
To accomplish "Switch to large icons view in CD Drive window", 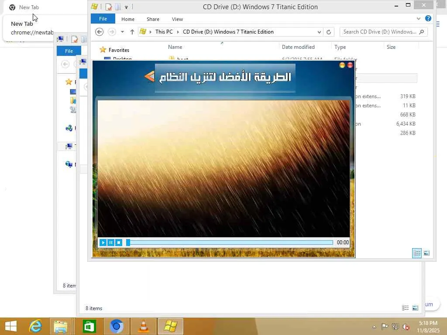I will point(426,253).
